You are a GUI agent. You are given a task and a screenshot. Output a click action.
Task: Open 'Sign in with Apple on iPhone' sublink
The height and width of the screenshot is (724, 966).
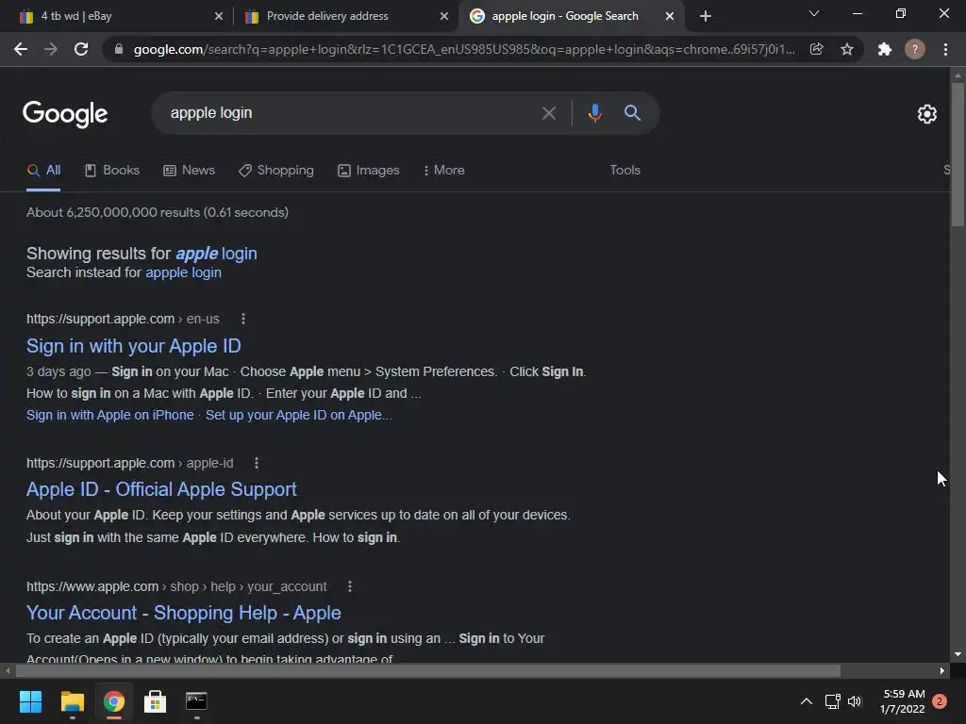[109, 415]
